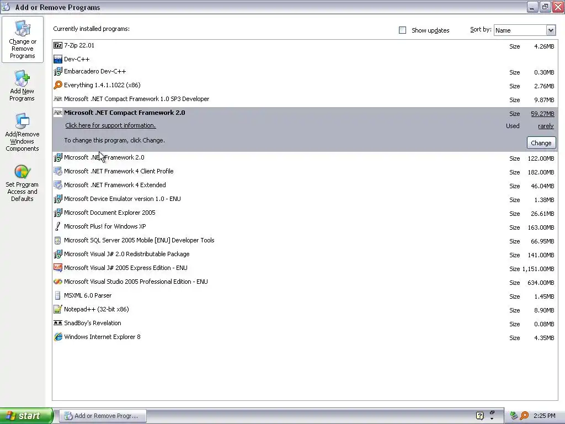The image size is (565, 424).
Task: Select Embarcadero Dev-C++ entry name
Action: (x=95, y=71)
